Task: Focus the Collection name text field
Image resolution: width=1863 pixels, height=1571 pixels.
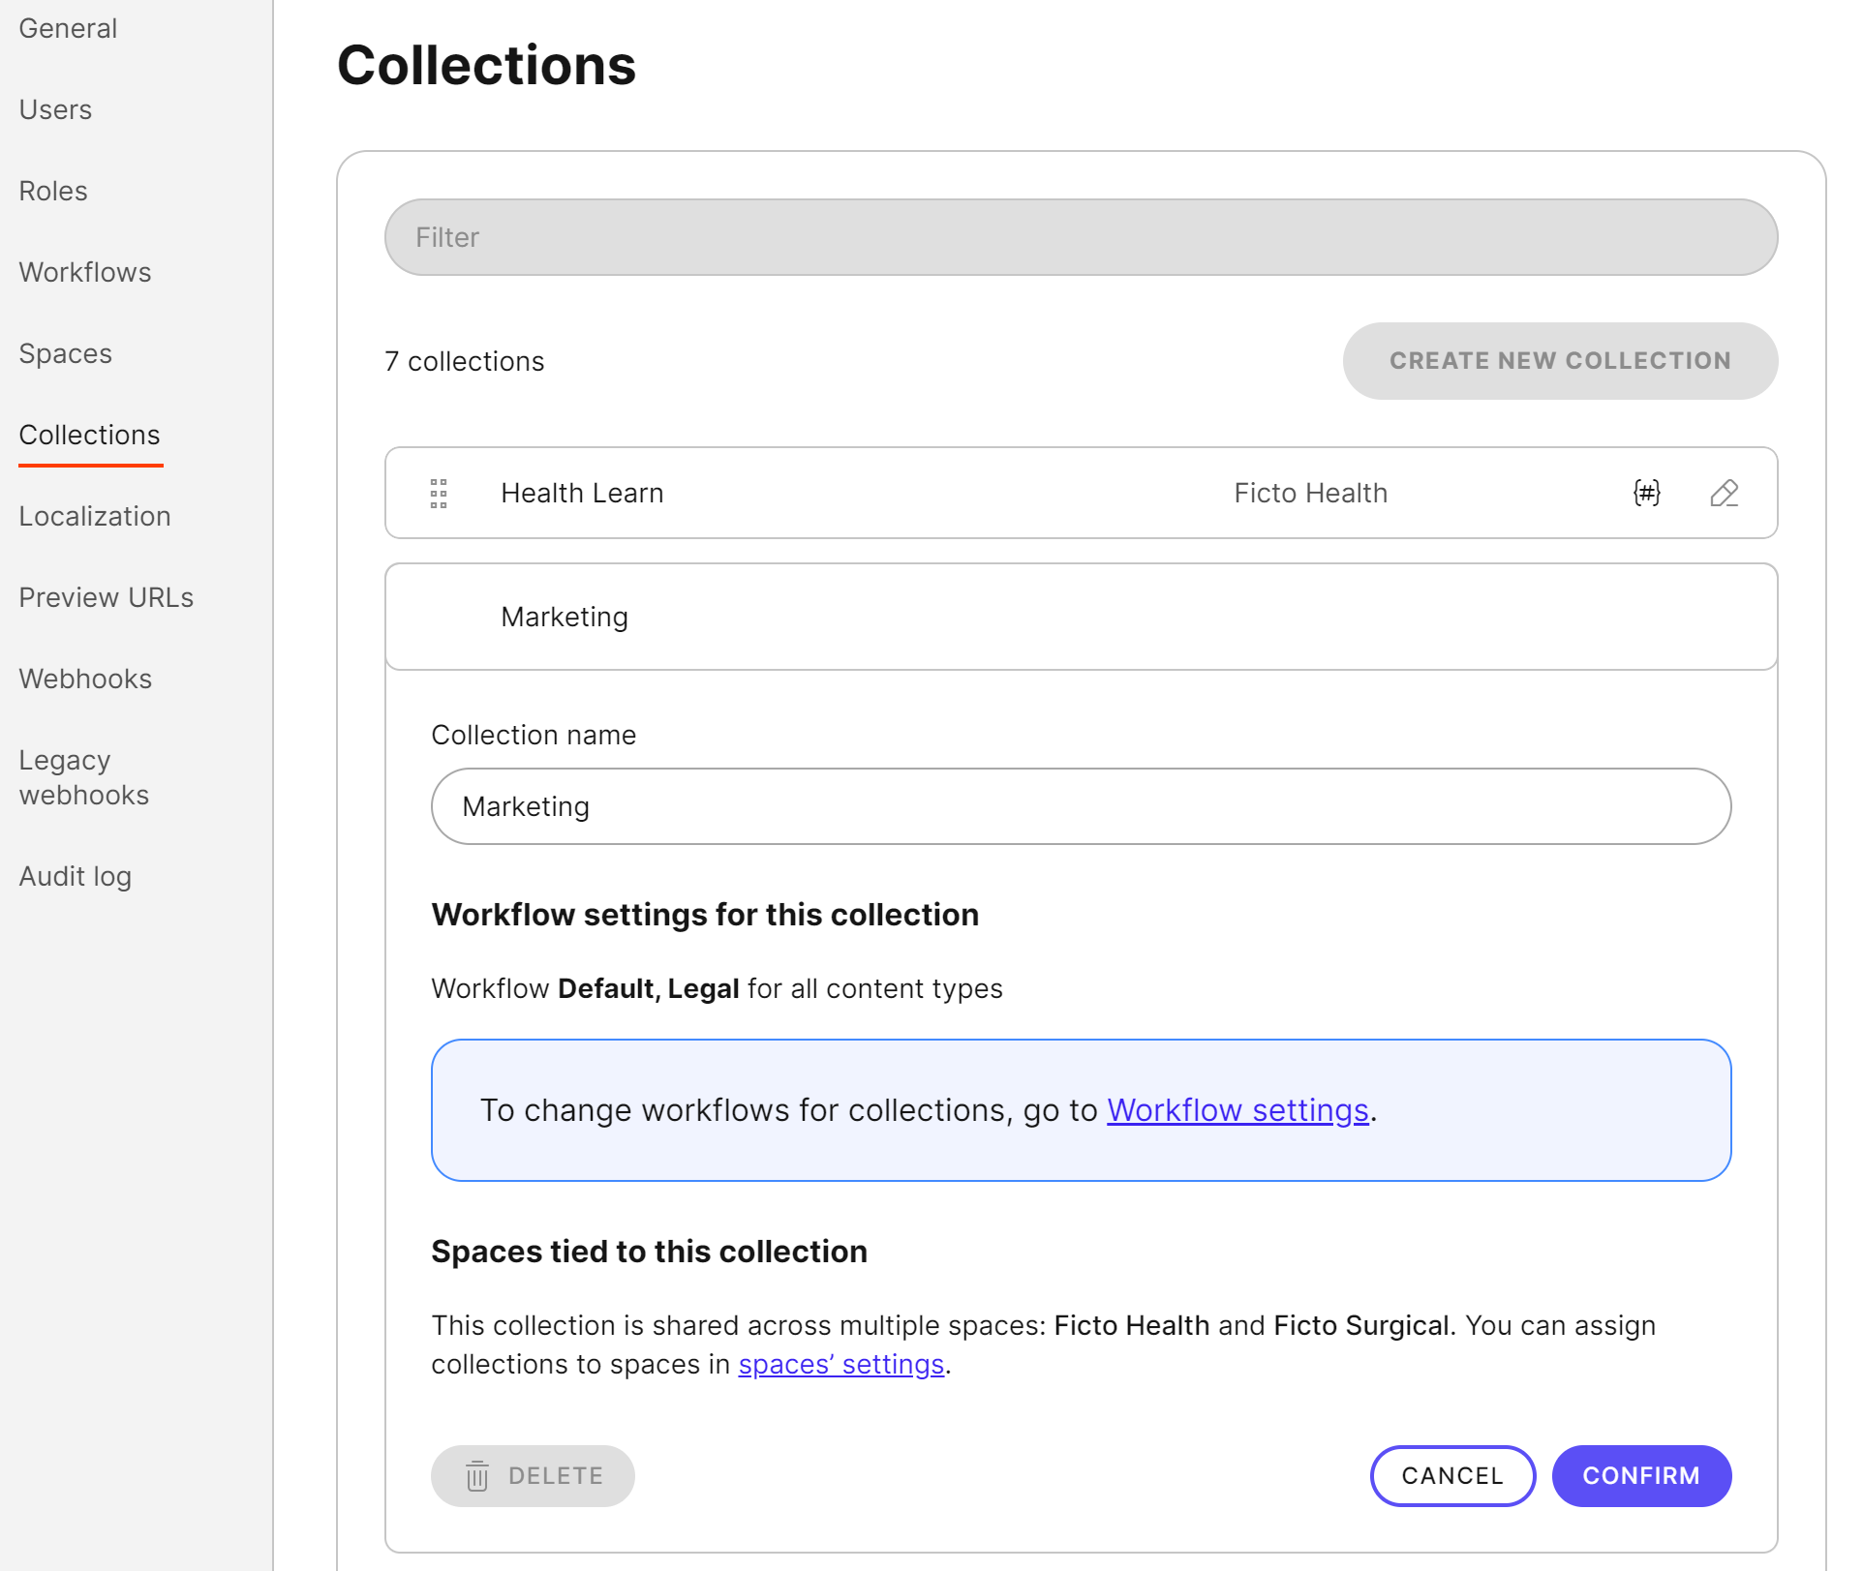Action: pyautogui.click(x=1080, y=805)
